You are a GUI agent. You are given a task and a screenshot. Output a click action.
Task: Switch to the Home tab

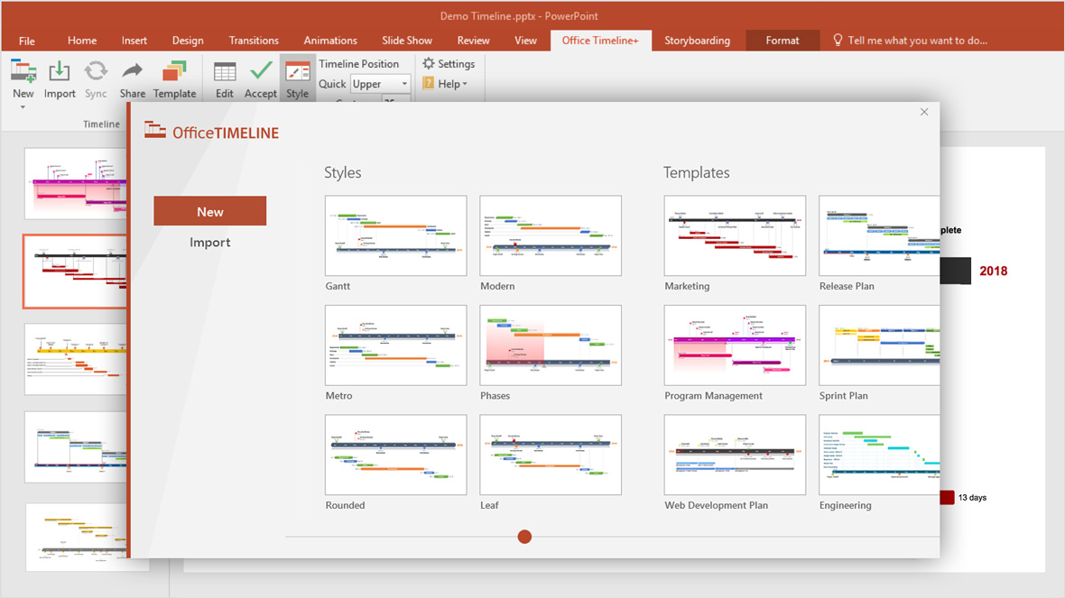tap(82, 41)
